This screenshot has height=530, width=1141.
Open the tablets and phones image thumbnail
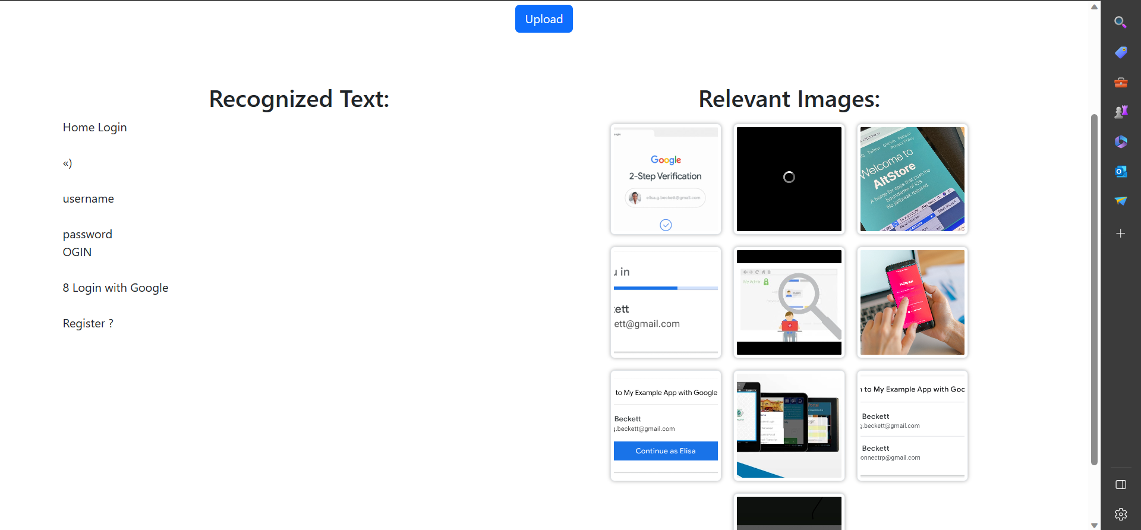click(789, 425)
